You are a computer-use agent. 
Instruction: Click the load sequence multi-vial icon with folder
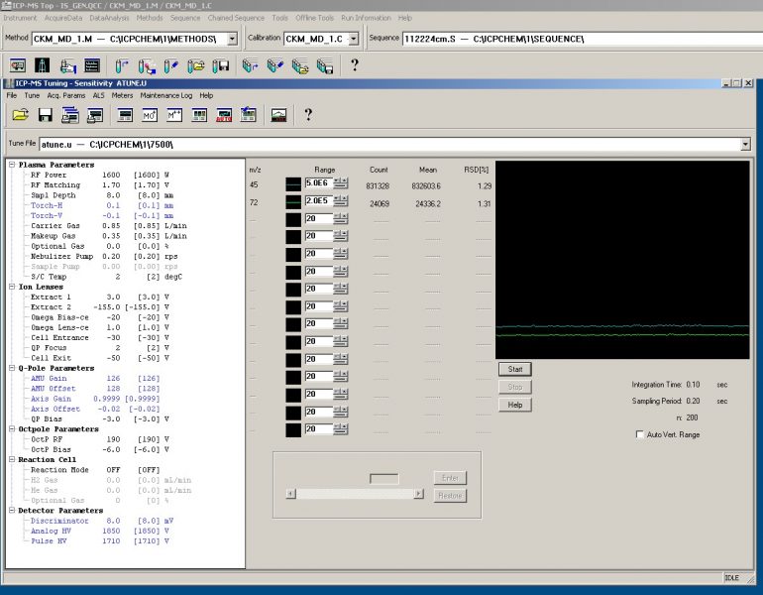[x=299, y=65]
